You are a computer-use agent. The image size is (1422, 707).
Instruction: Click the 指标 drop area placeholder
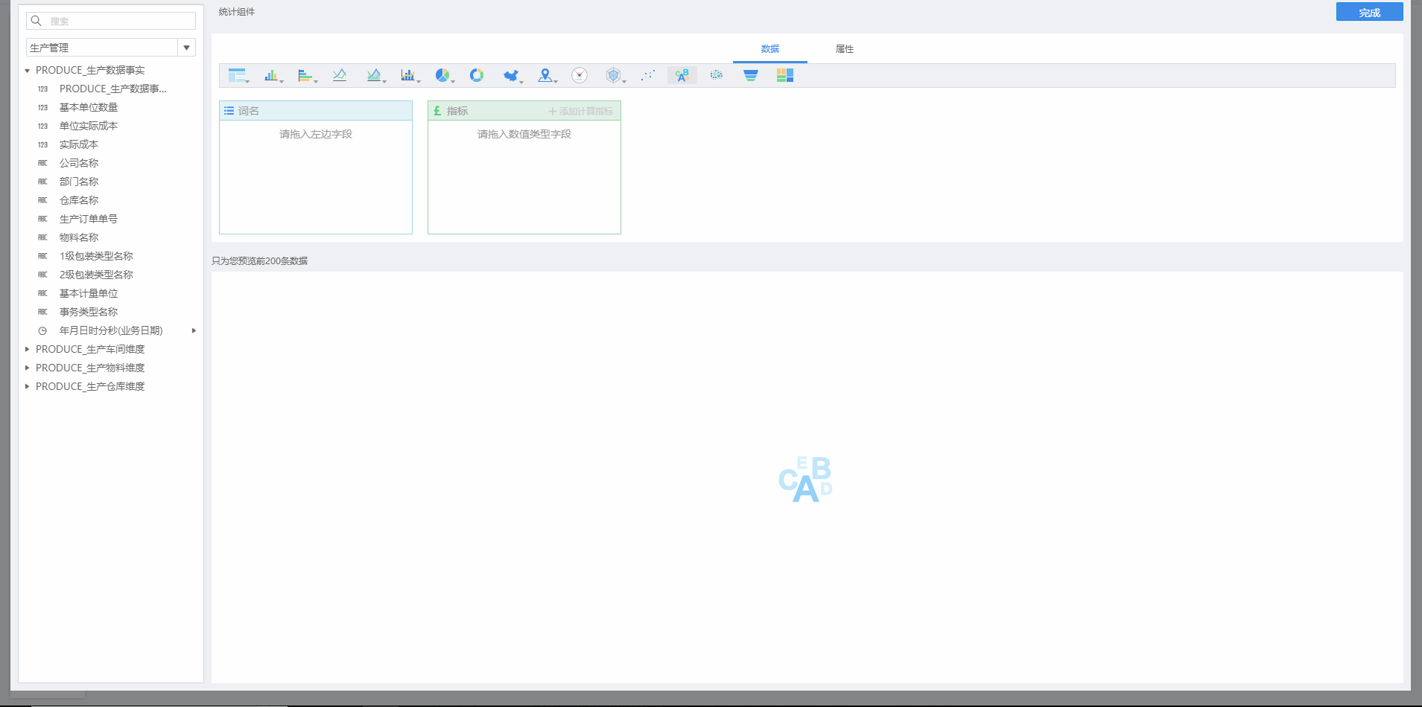524,134
